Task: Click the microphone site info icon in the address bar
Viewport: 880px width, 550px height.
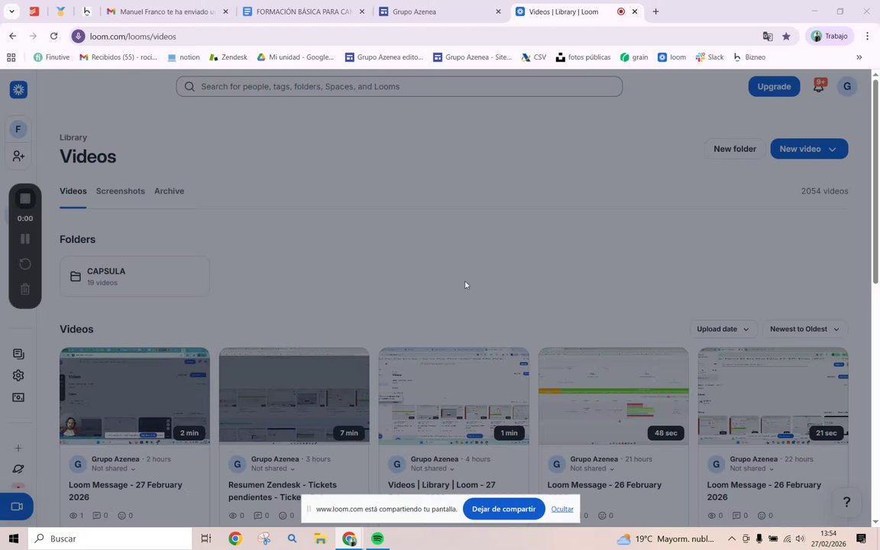Action: (x=78, y=37)
